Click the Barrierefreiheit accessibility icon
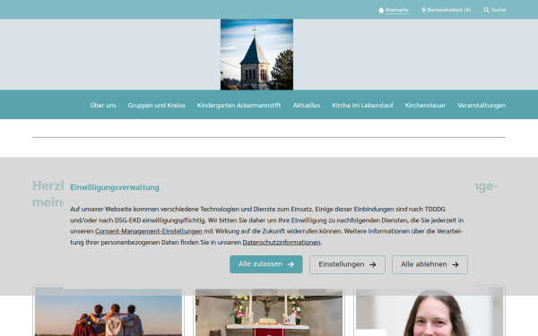This screenshot has width=538, height=336. pyautogui.click(x=423, y=10)
